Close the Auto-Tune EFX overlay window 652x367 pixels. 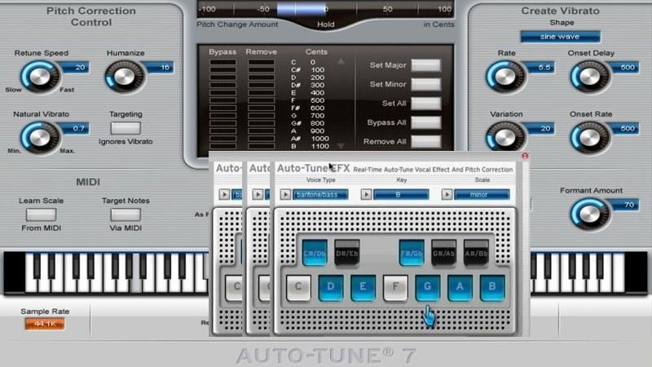[525, 156]
